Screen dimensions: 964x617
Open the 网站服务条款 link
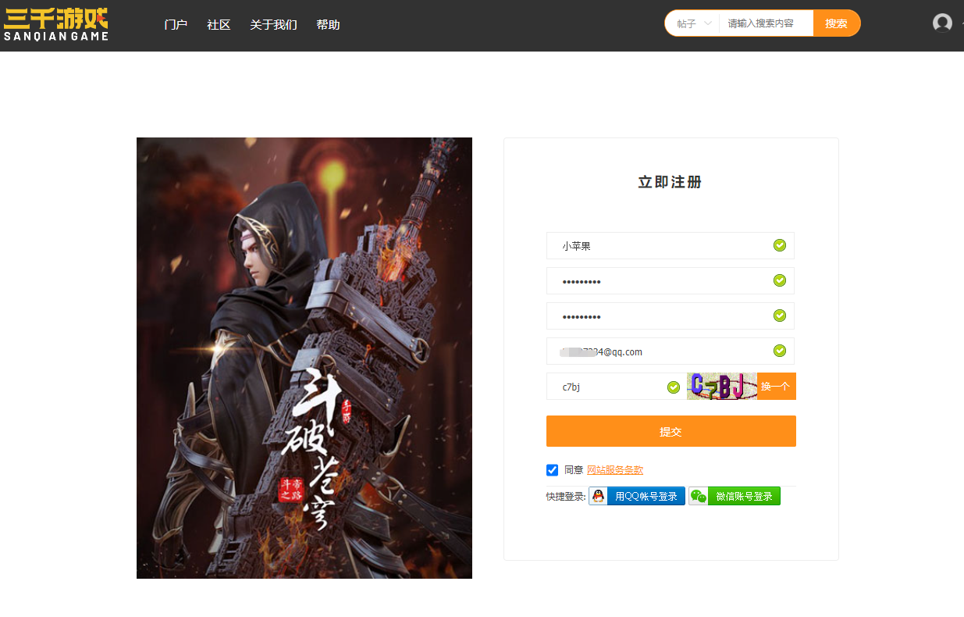point(615,470)
